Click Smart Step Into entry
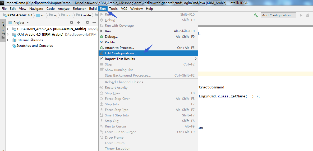The image size is (313, 151). point(148,115)
